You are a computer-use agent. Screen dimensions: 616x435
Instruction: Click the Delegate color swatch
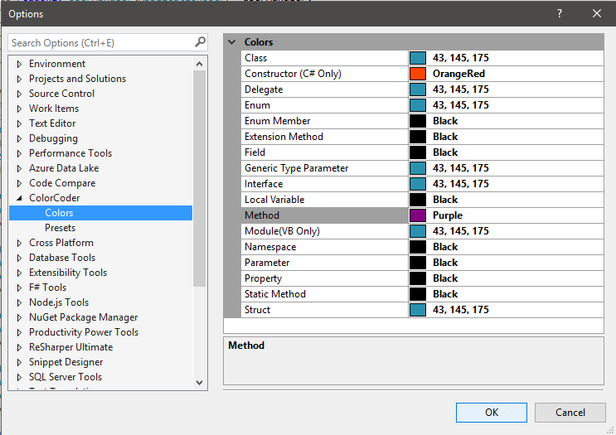[418, 89]
